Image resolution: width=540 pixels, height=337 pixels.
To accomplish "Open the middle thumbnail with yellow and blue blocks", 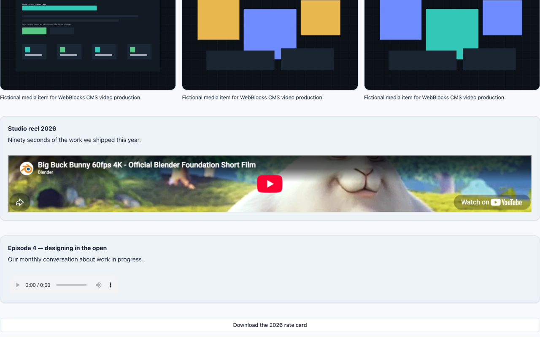I will pyautogui.click(x=270, y=45).
